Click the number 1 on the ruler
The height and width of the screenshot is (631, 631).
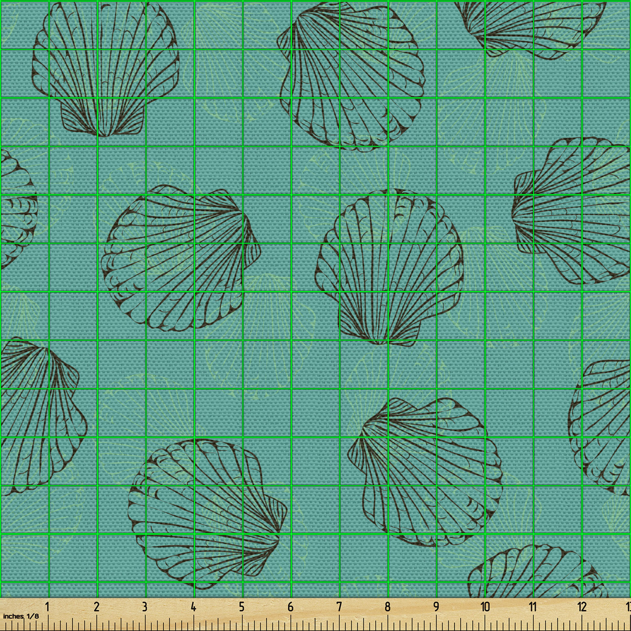(48, 607)
